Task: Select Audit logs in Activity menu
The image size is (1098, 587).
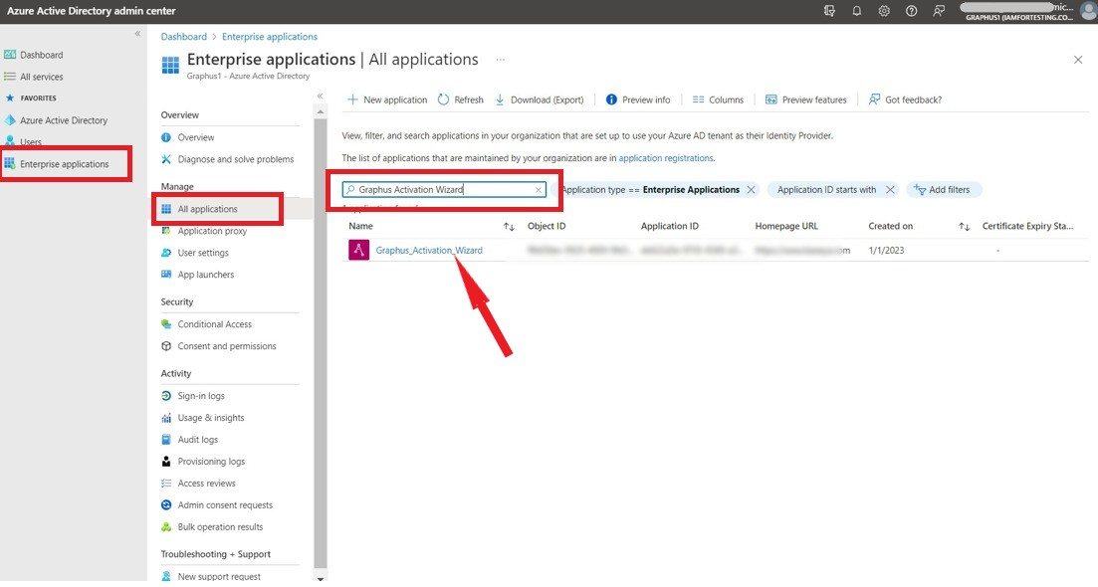Action: point(197,440)
